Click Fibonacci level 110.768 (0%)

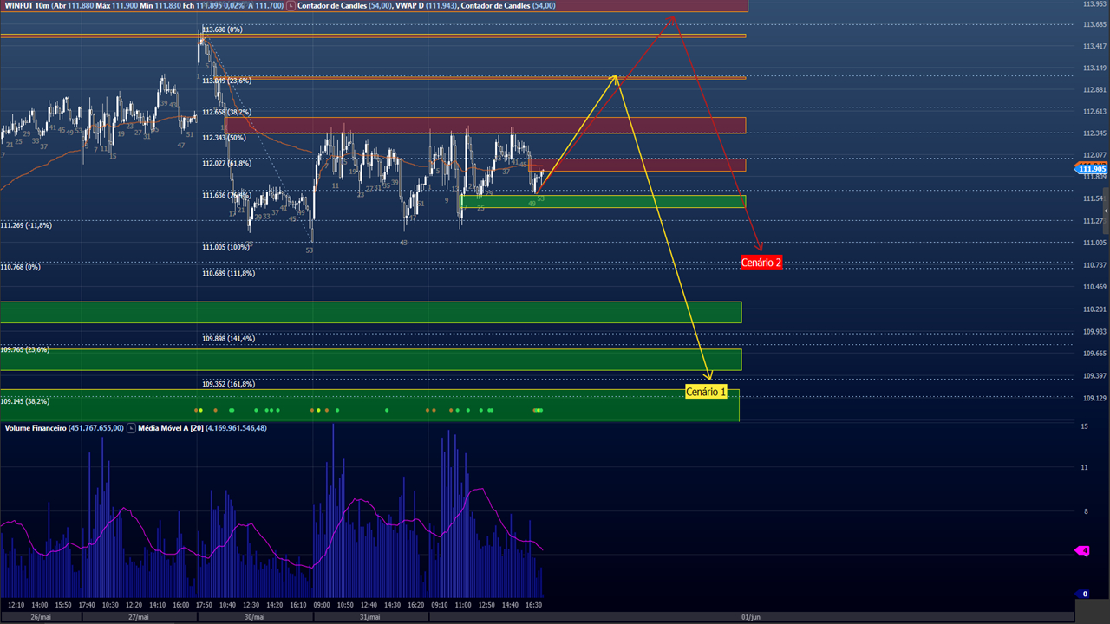click(x=20, y=267)
